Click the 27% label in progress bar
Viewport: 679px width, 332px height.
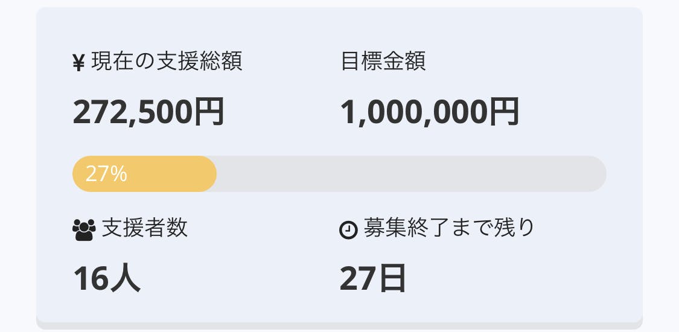pos(106,174)
